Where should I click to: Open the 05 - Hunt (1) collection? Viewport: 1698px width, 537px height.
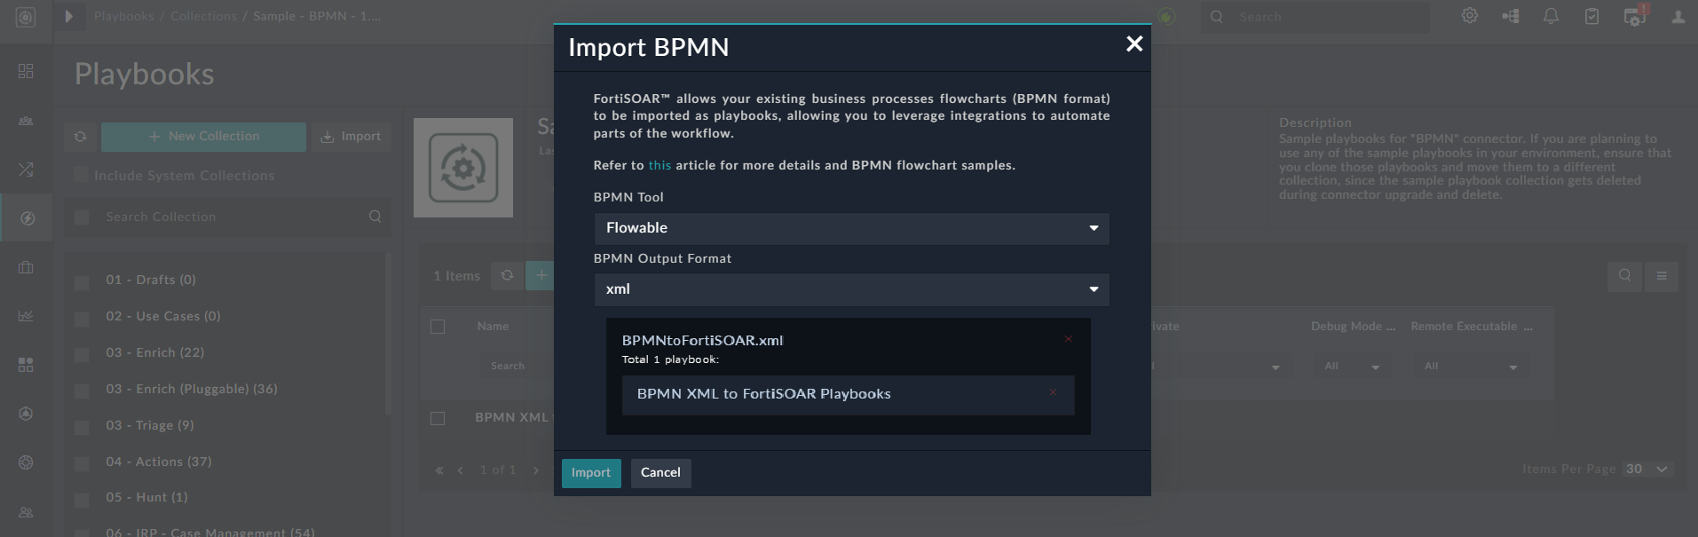pyautogui.click(x=146, y=497)
